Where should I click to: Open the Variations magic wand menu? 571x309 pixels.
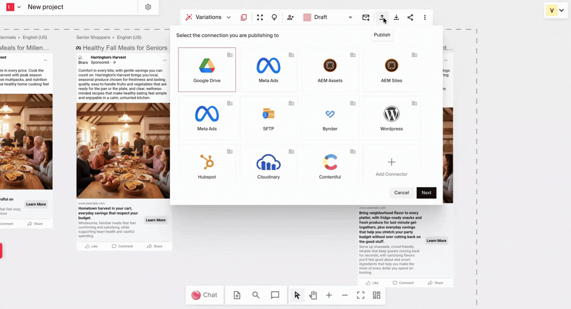pos(208,17)
